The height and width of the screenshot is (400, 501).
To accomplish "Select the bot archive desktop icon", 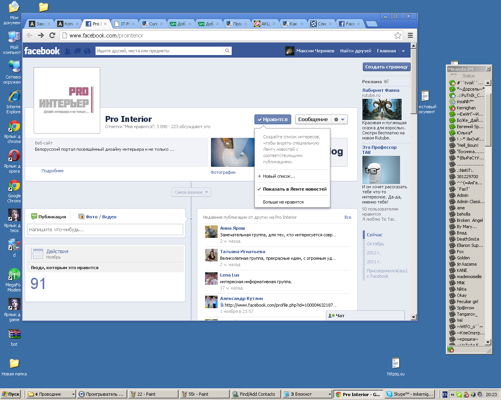I will tap(14, 337).
